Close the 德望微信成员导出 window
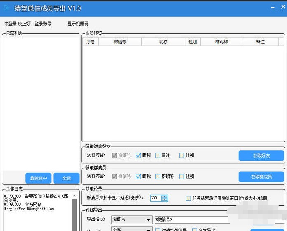 click(x=283, y=7)
